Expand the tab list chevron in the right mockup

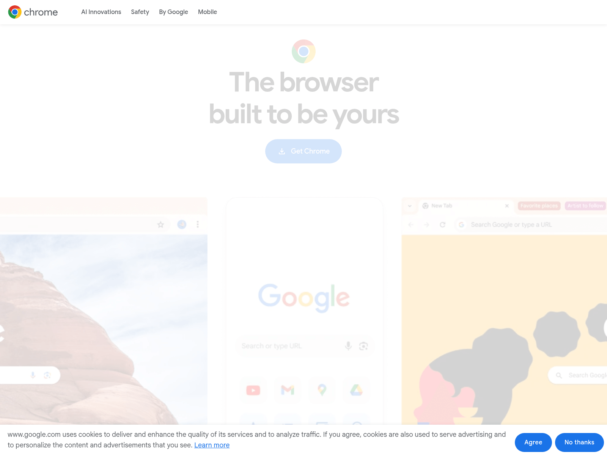410,206
